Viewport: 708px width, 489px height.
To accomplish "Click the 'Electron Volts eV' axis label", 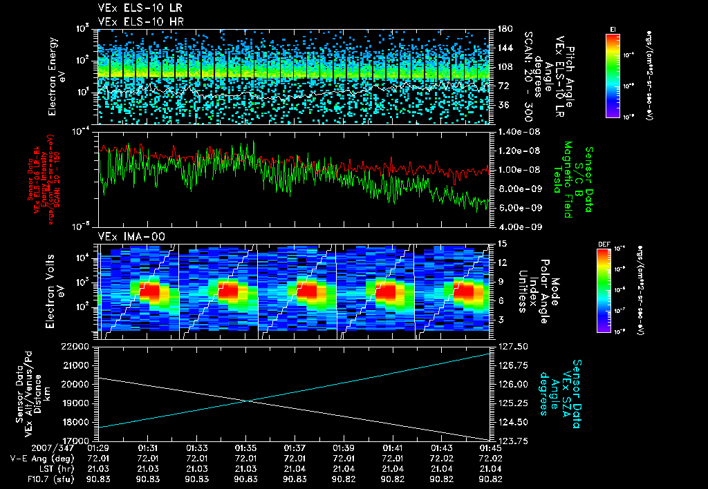I will point(54,291).
